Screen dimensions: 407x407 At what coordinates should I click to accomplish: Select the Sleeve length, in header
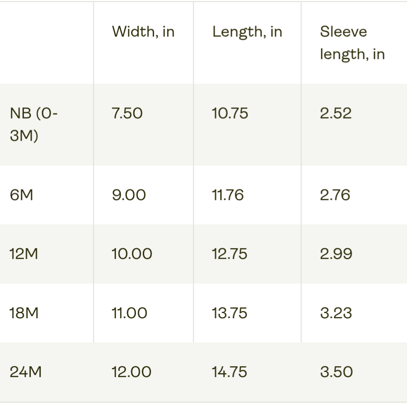pyautogui.click(x=352, y=43)
